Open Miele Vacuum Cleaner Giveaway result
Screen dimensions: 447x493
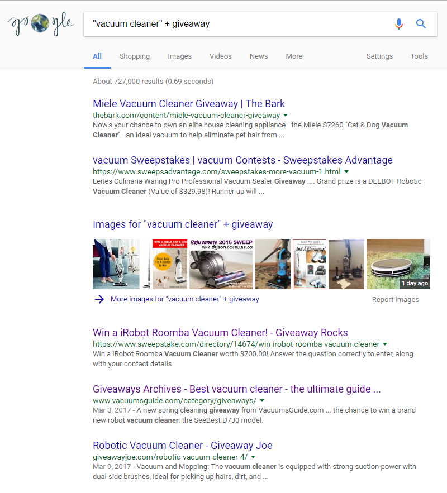click(x=189, y=104)
